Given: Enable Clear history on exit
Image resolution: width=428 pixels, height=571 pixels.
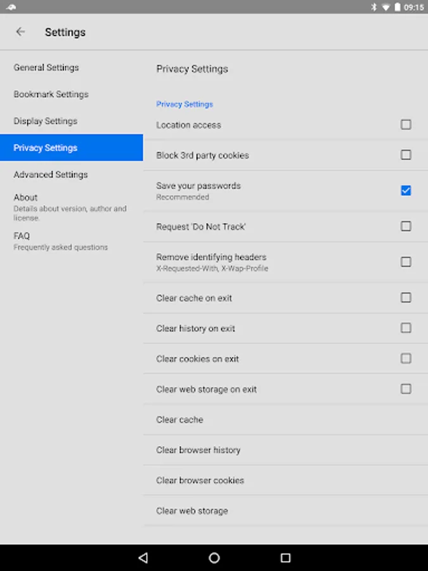Looking at the screenshot, I should click(406, 328).
